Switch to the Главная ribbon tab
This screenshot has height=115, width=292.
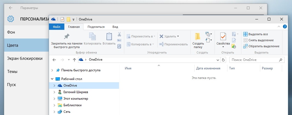[74, 27]
